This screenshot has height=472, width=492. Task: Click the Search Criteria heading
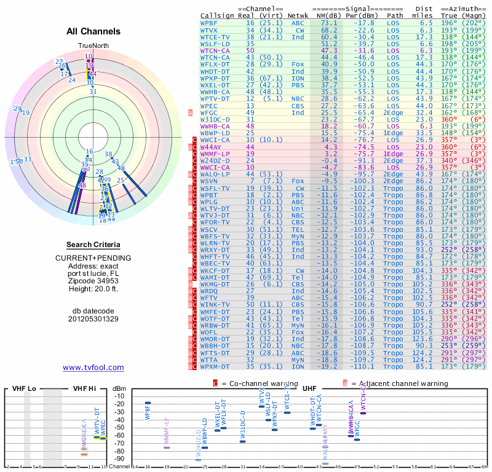[x=93, y=245]
